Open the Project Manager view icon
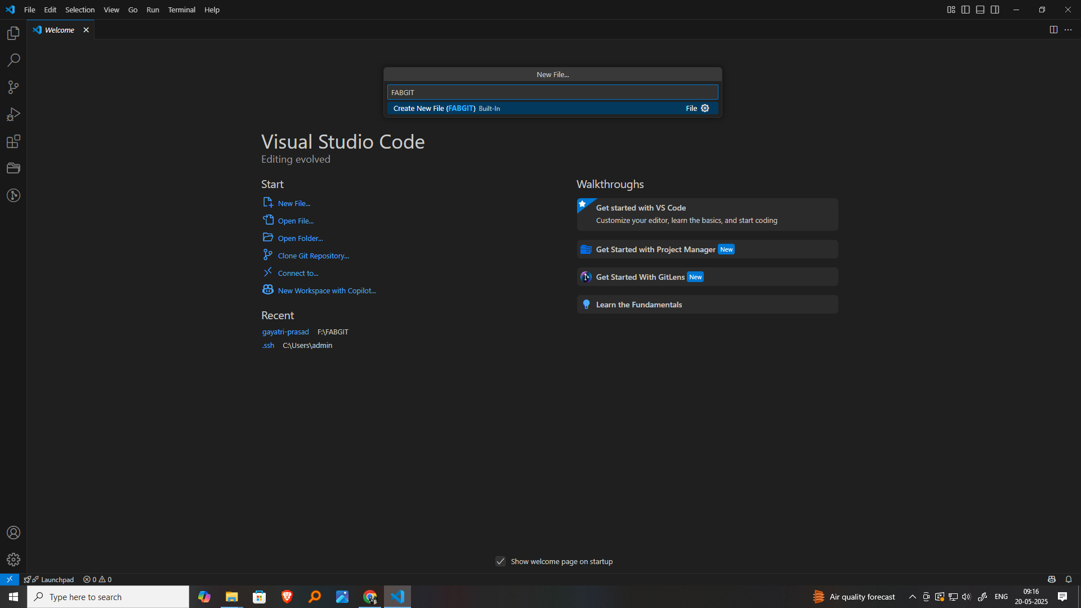The image size is (1081, 608). tap(14, 168)
